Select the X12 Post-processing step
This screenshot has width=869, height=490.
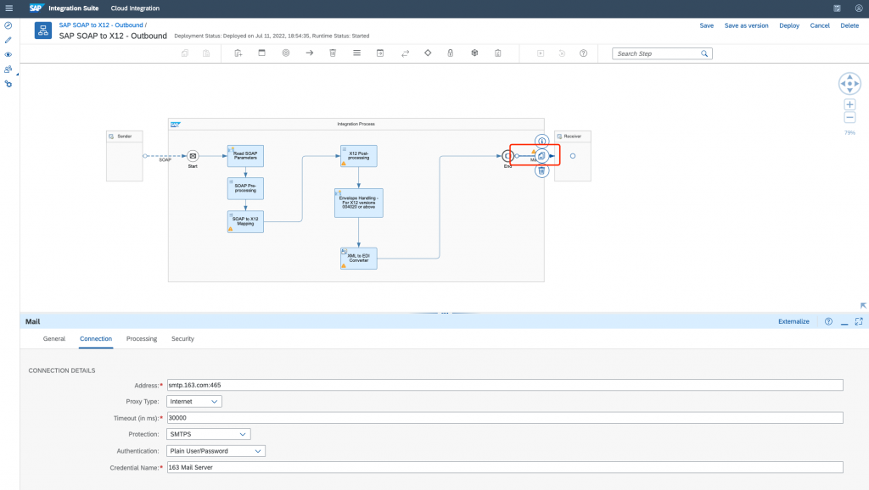click(x=359, y=156)
